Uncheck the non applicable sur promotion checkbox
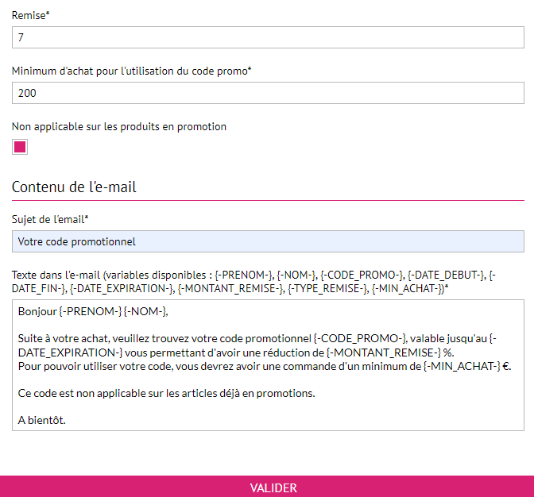Image resolution: width=534 pixels, height=497 pixels. pyautogui.click(x=20, y=147)
